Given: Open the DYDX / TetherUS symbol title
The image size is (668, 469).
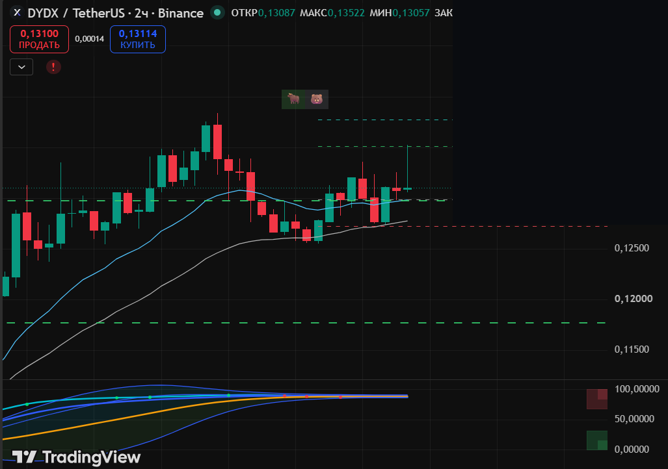Looking at the screenshot, I should [x=115, y=13].
